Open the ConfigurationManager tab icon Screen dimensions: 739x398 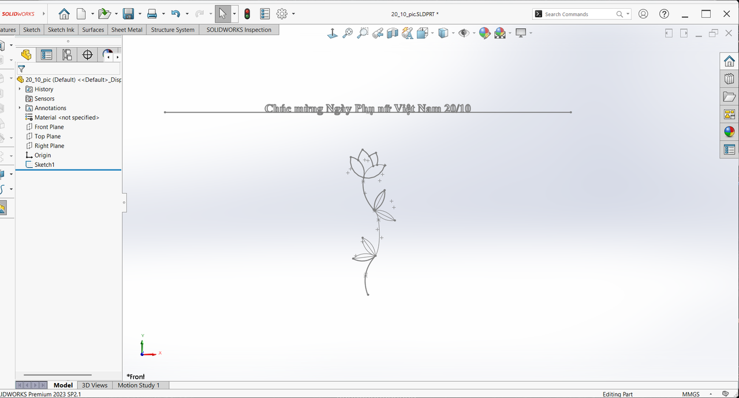pyautogui.click(x=67, y=55)
